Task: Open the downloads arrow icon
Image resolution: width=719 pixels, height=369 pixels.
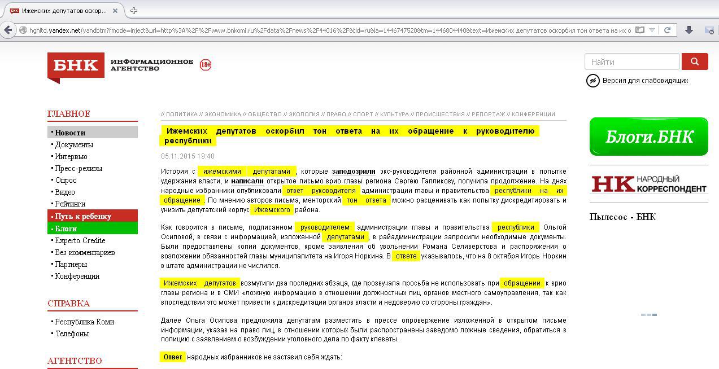Action: pos(689,30)
